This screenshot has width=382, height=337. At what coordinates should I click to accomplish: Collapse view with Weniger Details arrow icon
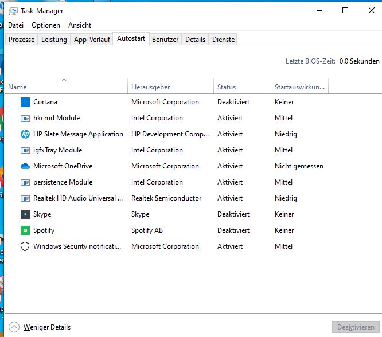14,327
